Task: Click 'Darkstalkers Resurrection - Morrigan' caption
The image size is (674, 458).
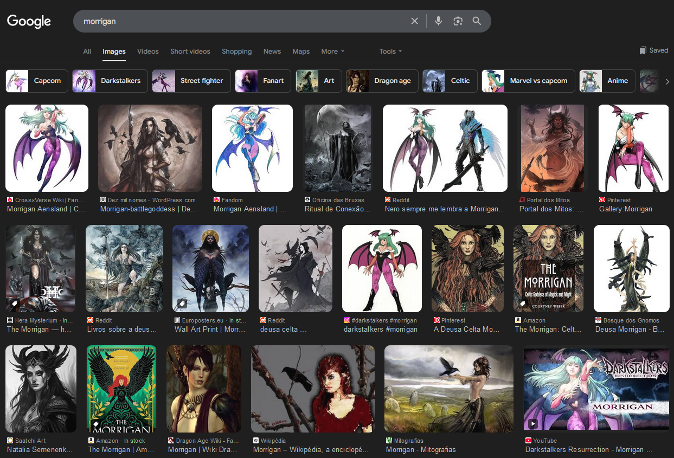Action: pyautogui.click(x=589, y=450)
